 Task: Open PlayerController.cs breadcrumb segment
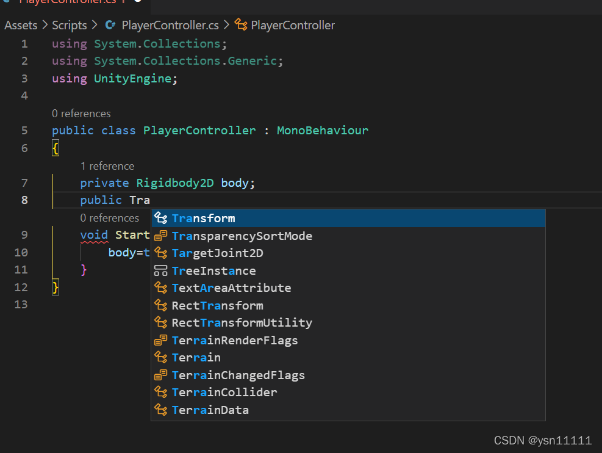click(170, 26)
